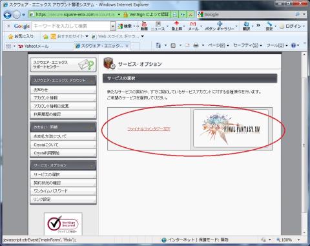Click the RSS feeds icon in command bar

(173, 45)
